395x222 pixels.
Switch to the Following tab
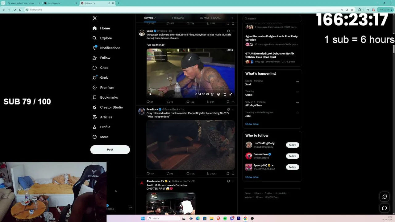pos(178,18)
